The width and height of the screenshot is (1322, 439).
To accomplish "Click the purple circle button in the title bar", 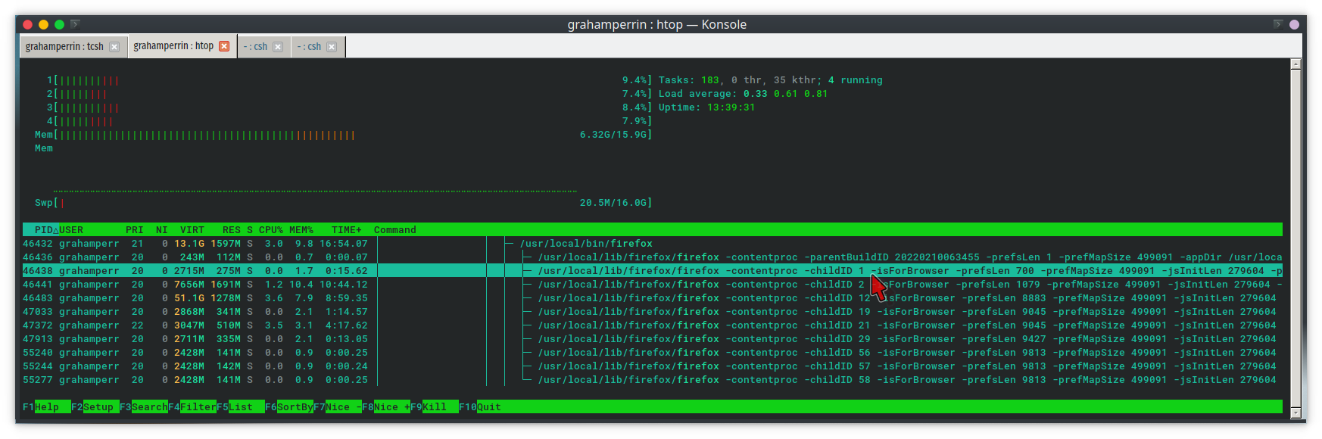I will click(1294, 24).
